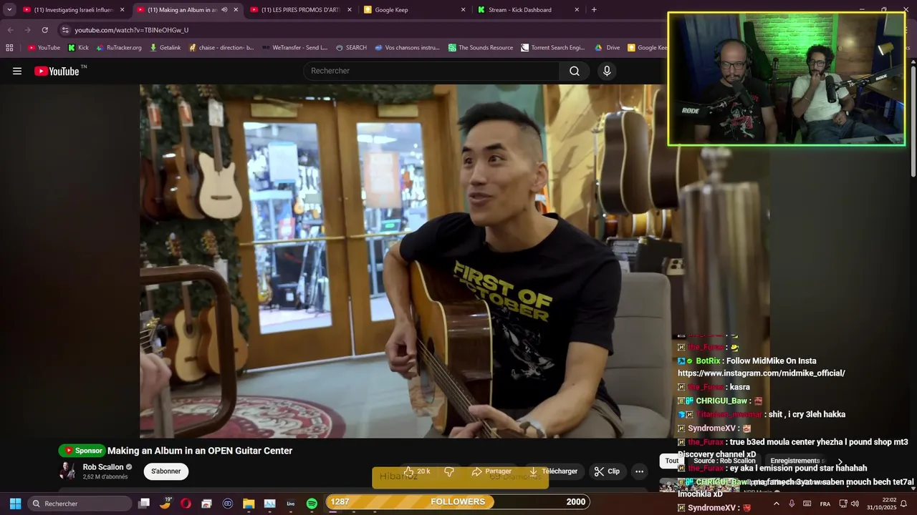The image size is (917, 515).
Task: Open the taskbar clock and date
Action: click(881, 504)
